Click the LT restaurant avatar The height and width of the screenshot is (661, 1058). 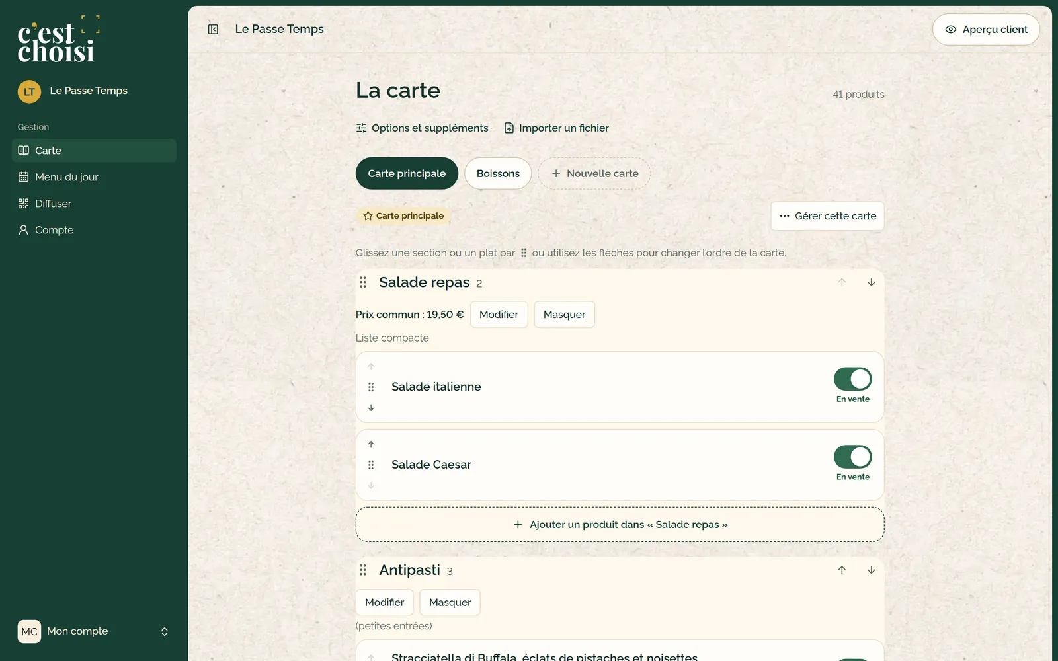click(x=29, y=92)
